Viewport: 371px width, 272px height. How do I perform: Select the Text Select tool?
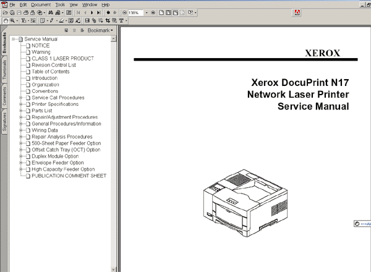coord(23,21)
